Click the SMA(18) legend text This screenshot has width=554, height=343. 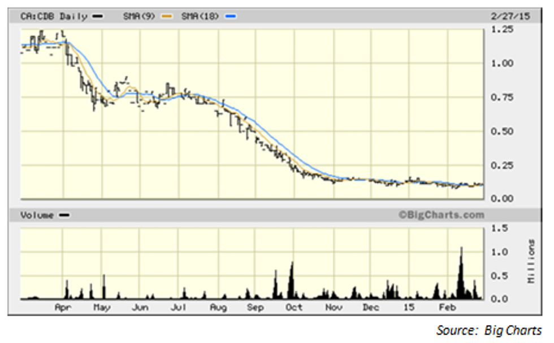(x=201, y=17)
